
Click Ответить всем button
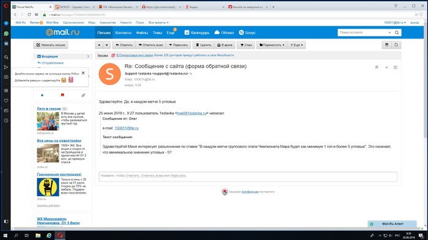pos(150,45)
